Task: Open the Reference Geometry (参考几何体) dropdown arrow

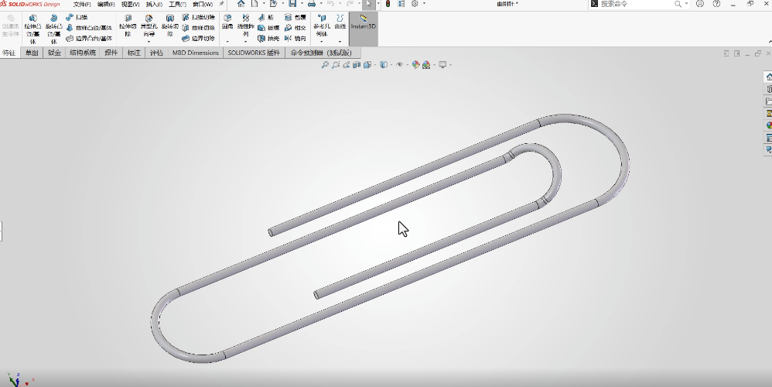Action: click(321, 42)
